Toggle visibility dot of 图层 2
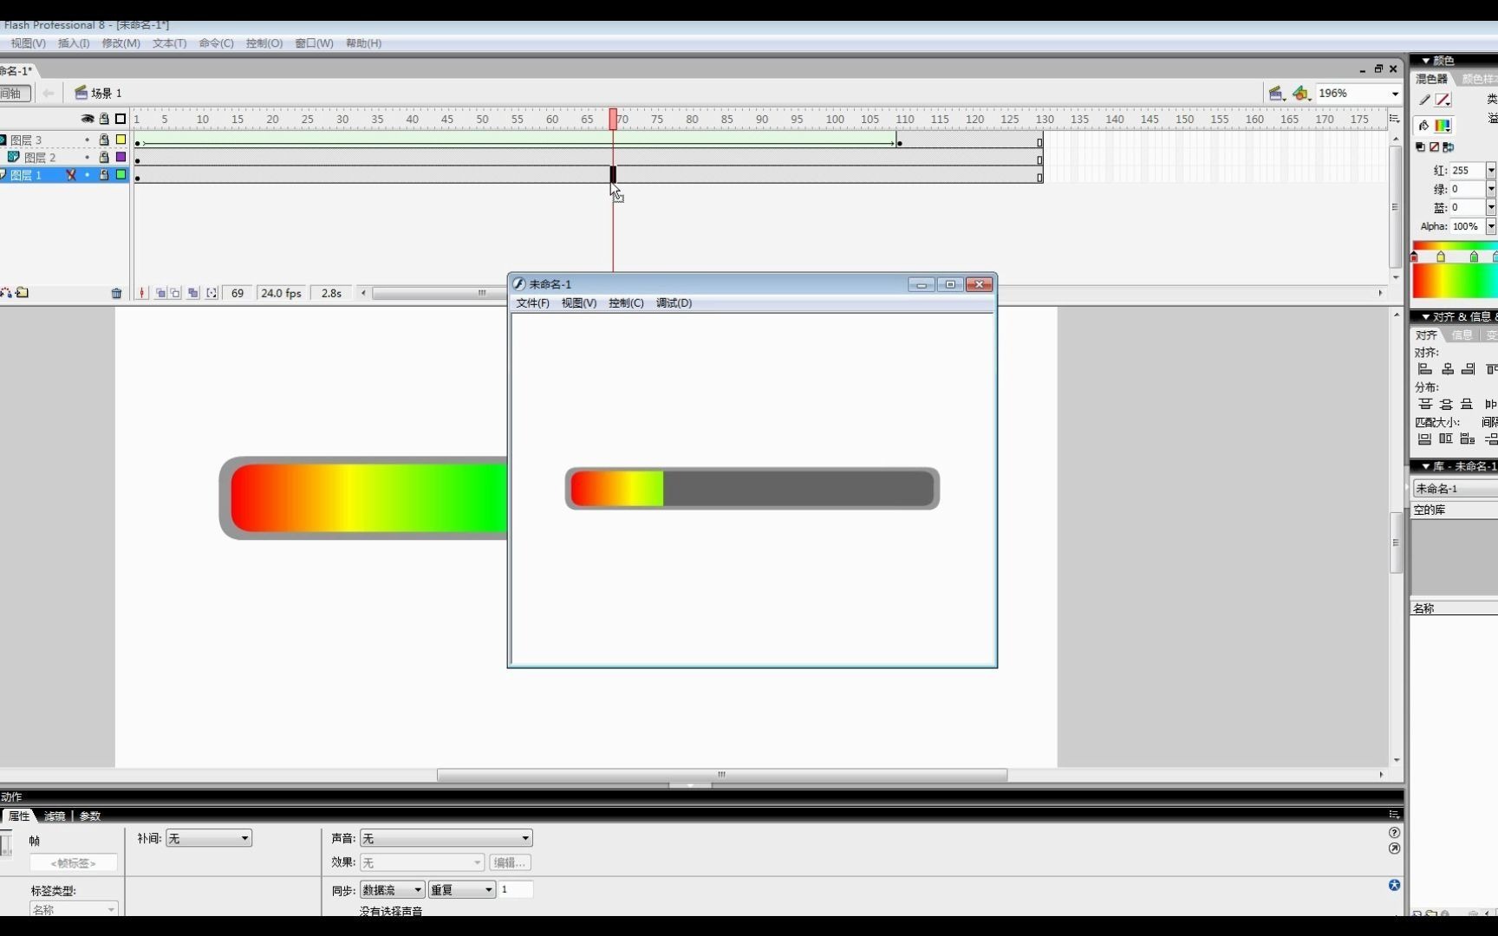 [87, 157]
